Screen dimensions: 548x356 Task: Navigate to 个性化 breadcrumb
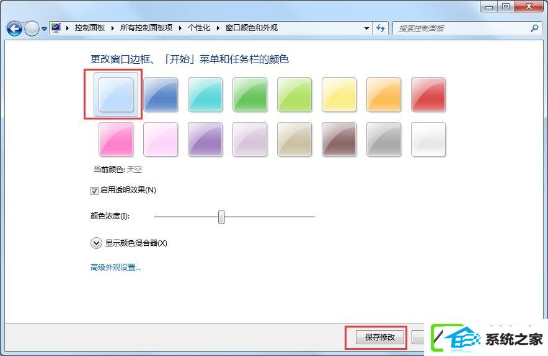coord(199,28)
